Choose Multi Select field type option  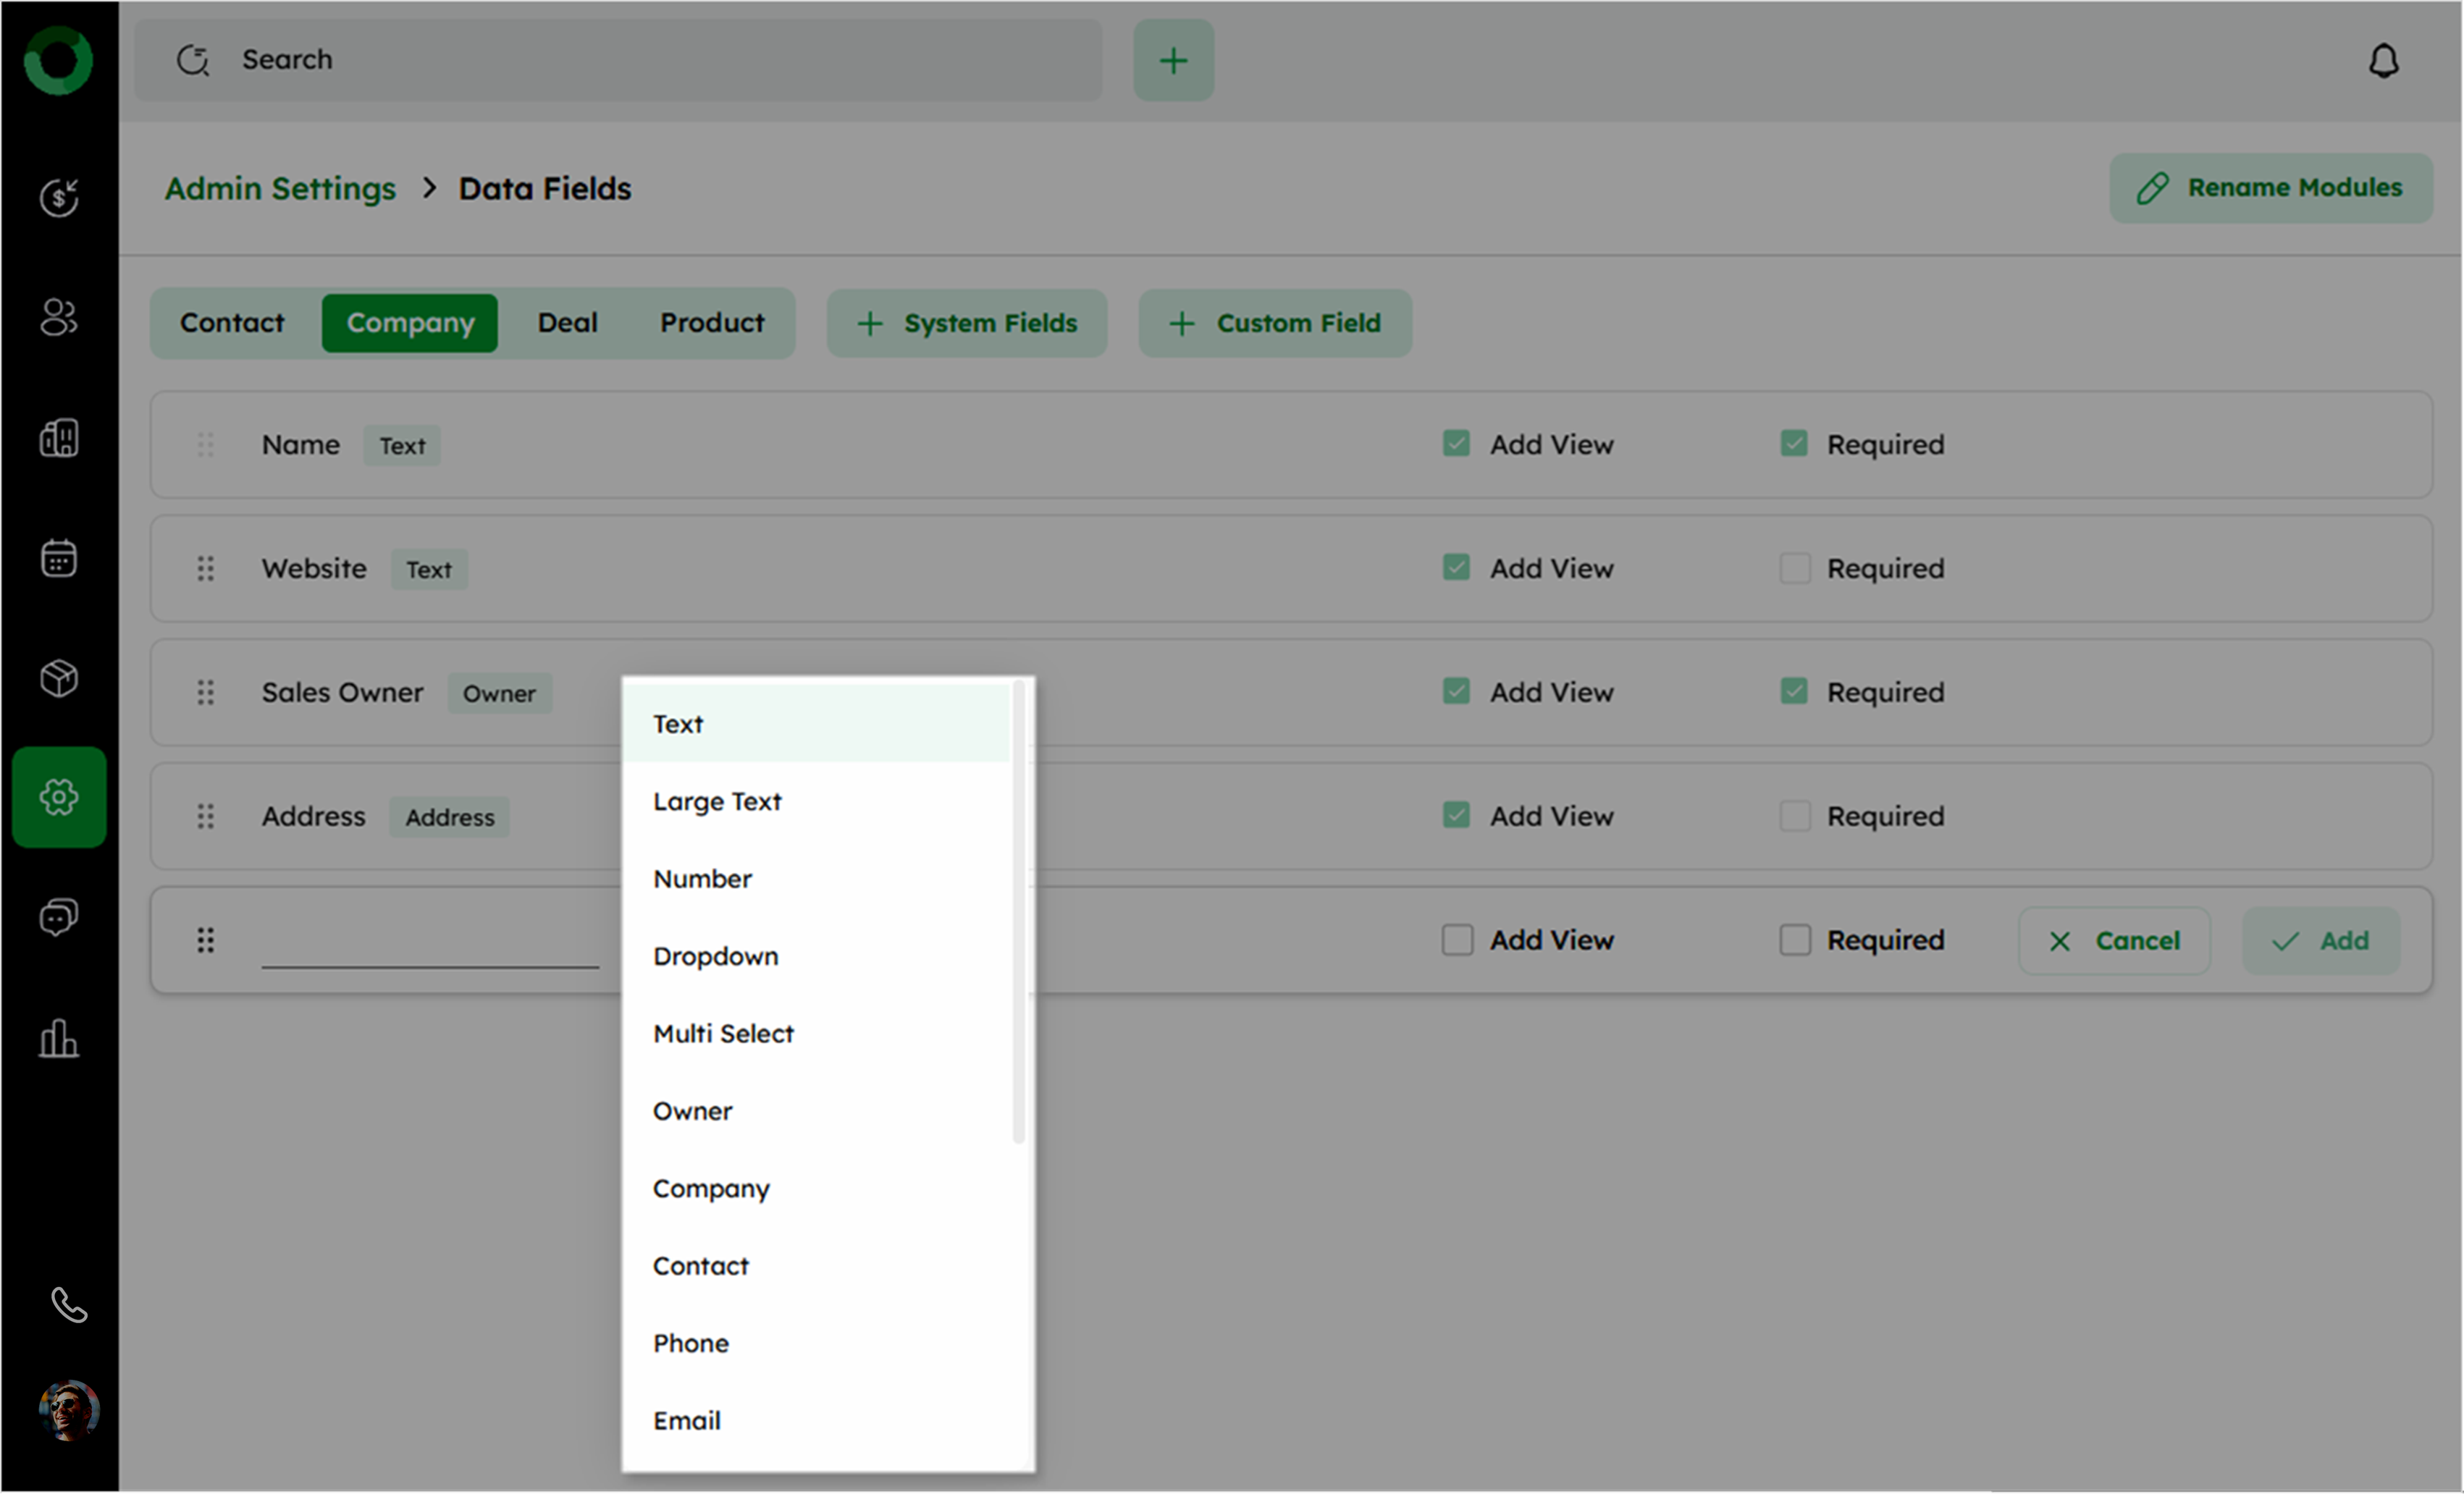tap(723, 1033)
